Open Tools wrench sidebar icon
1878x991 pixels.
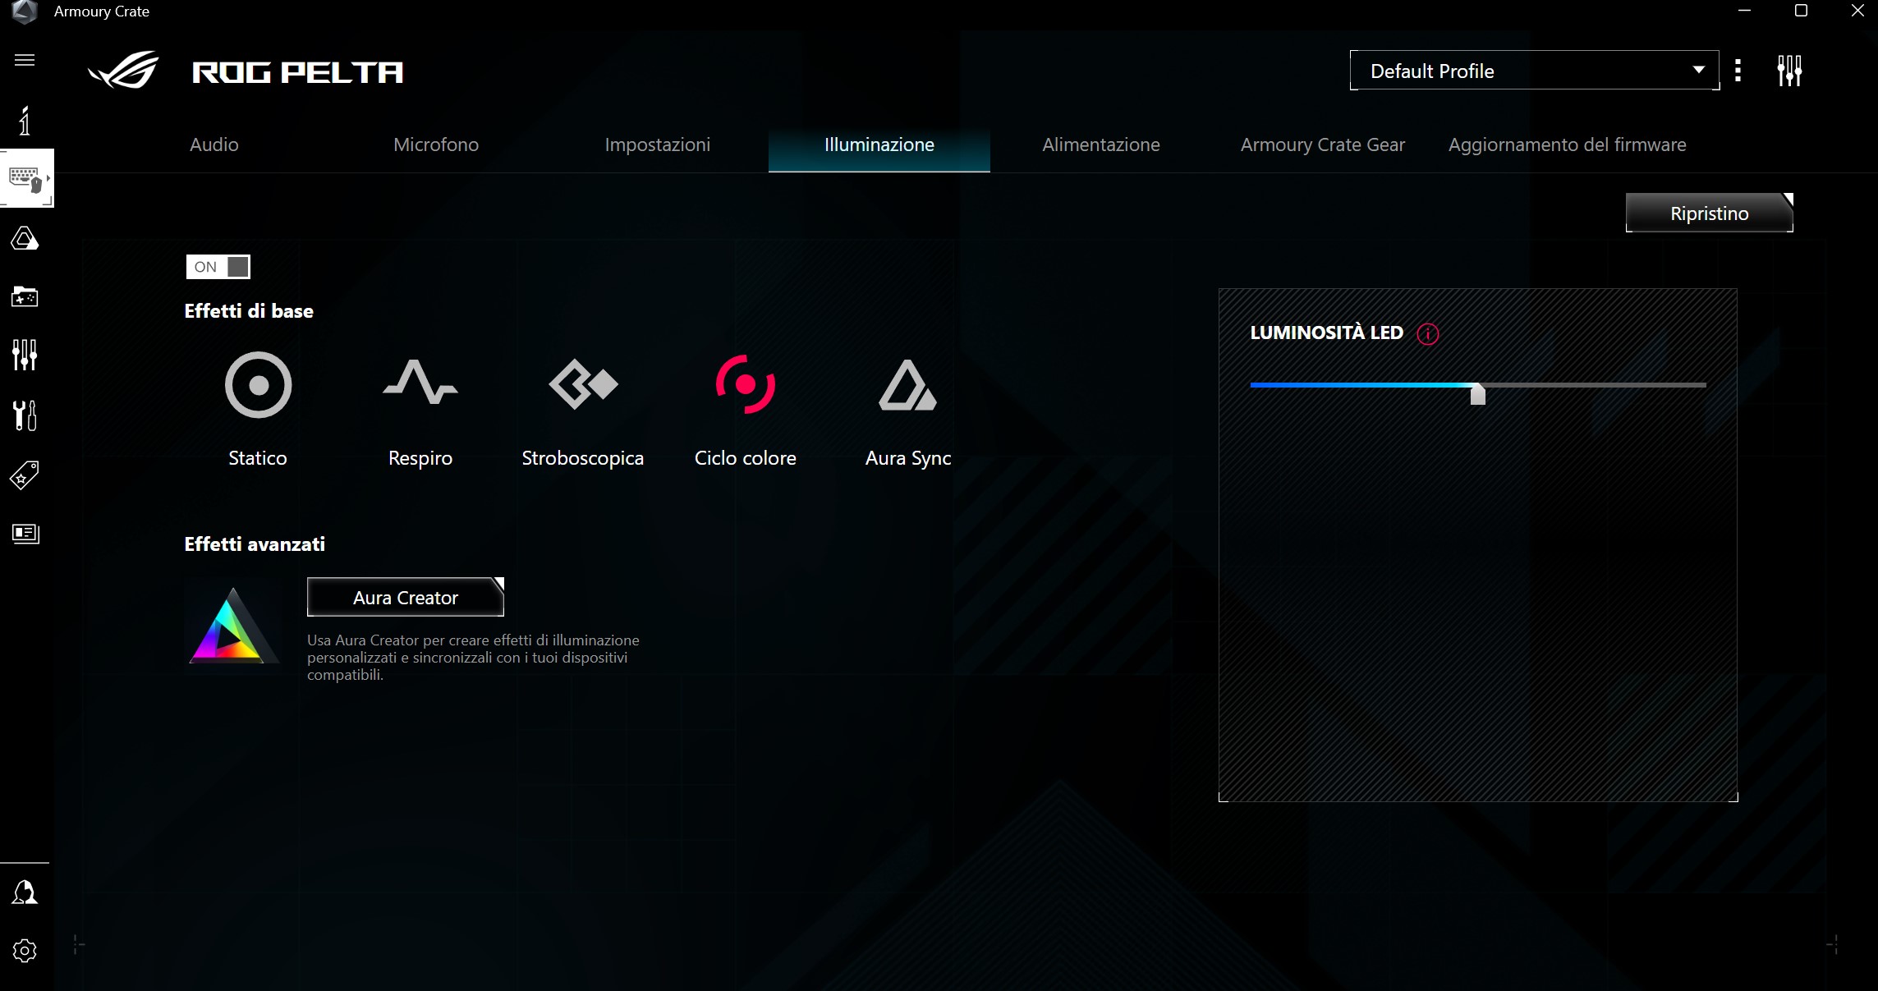(x=25, y=415)
